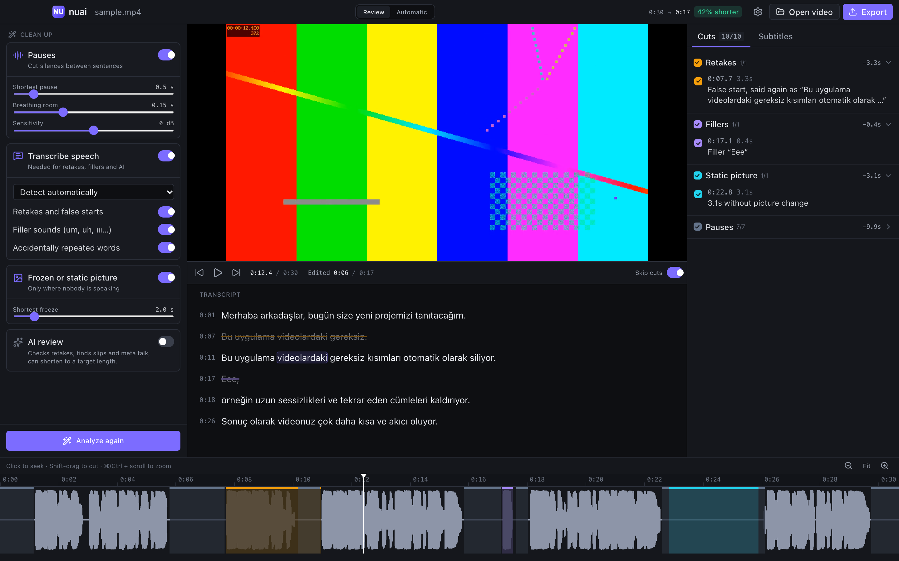Uncheck the 0:07.7 false start cut
The height and width of the screenshot is (561, 899).
(698, 81)
